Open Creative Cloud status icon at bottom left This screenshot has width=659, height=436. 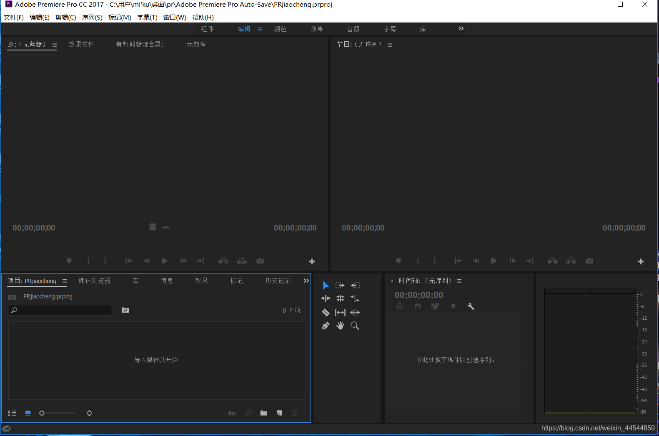point(6,428)
